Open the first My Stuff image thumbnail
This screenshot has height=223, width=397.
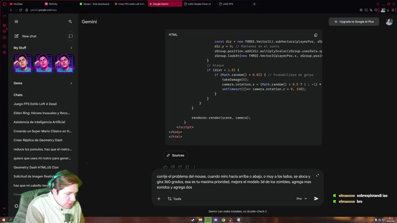(23, 63)
